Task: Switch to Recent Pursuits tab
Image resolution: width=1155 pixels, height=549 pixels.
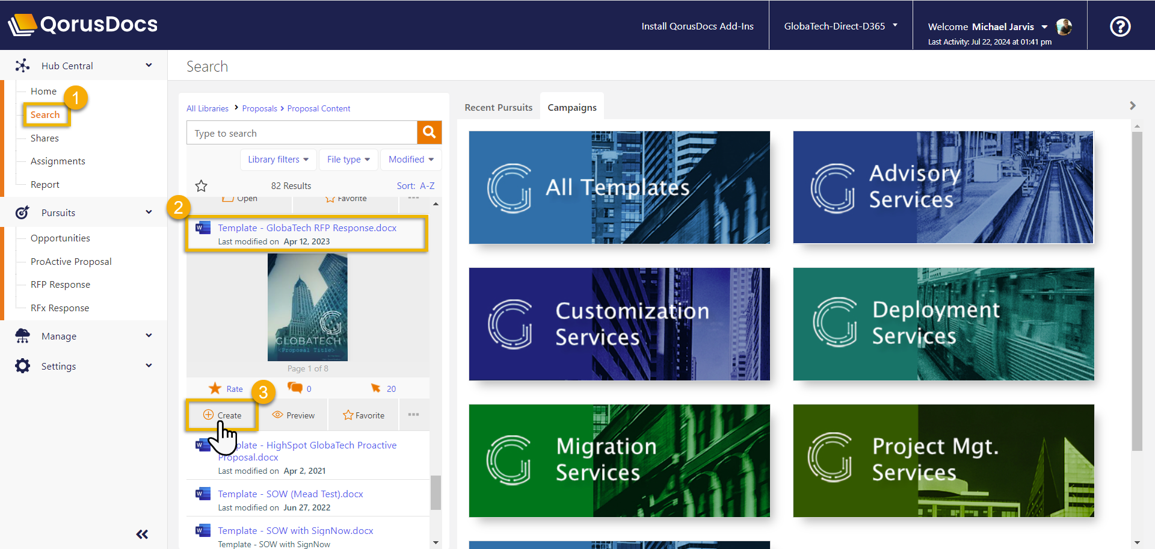Action: click(499, 107)
